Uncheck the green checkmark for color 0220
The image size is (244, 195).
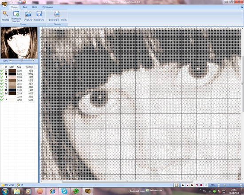click(2, 71)
